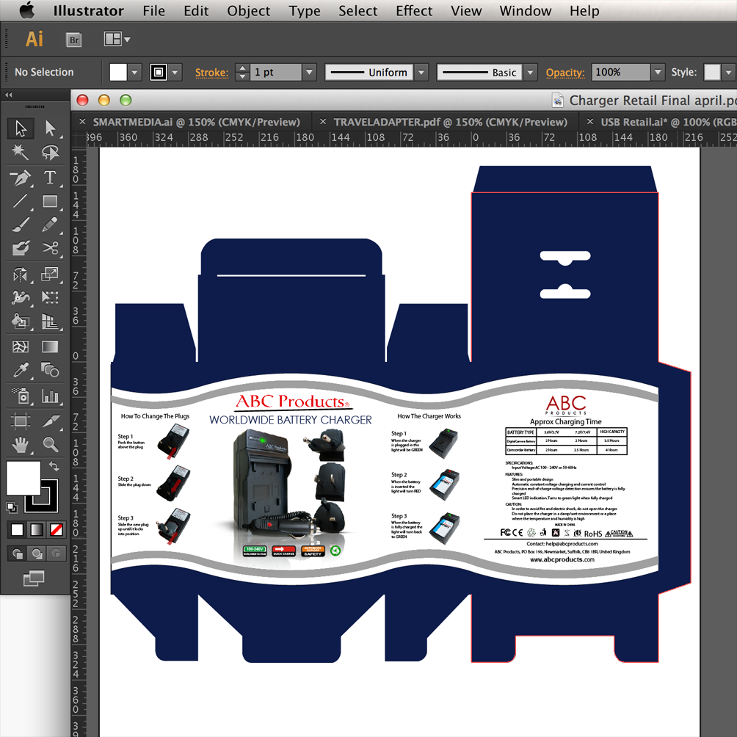Open the stroke color dropdown arrow
The height and width of the screenshot is (737, 737).
(x=175, y=73)
